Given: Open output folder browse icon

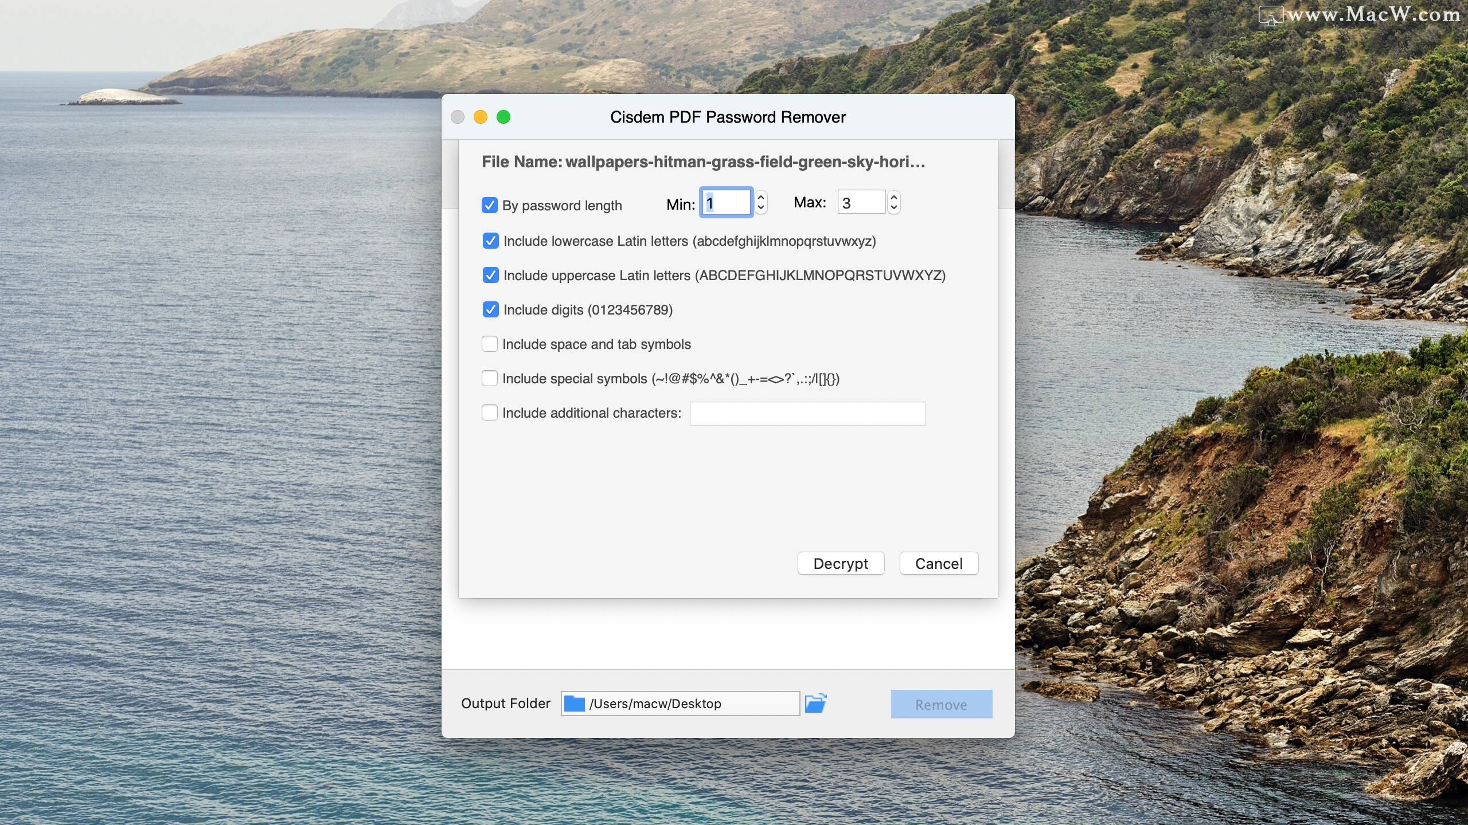Looking at the screenshot, I should (x=815, y=704).
